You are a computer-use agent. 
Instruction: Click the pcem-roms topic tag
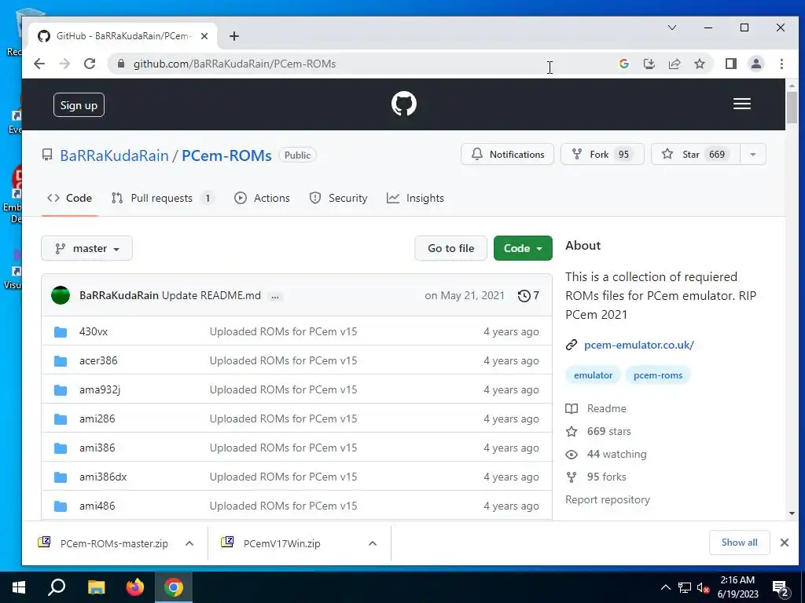[x=658, y=375]
